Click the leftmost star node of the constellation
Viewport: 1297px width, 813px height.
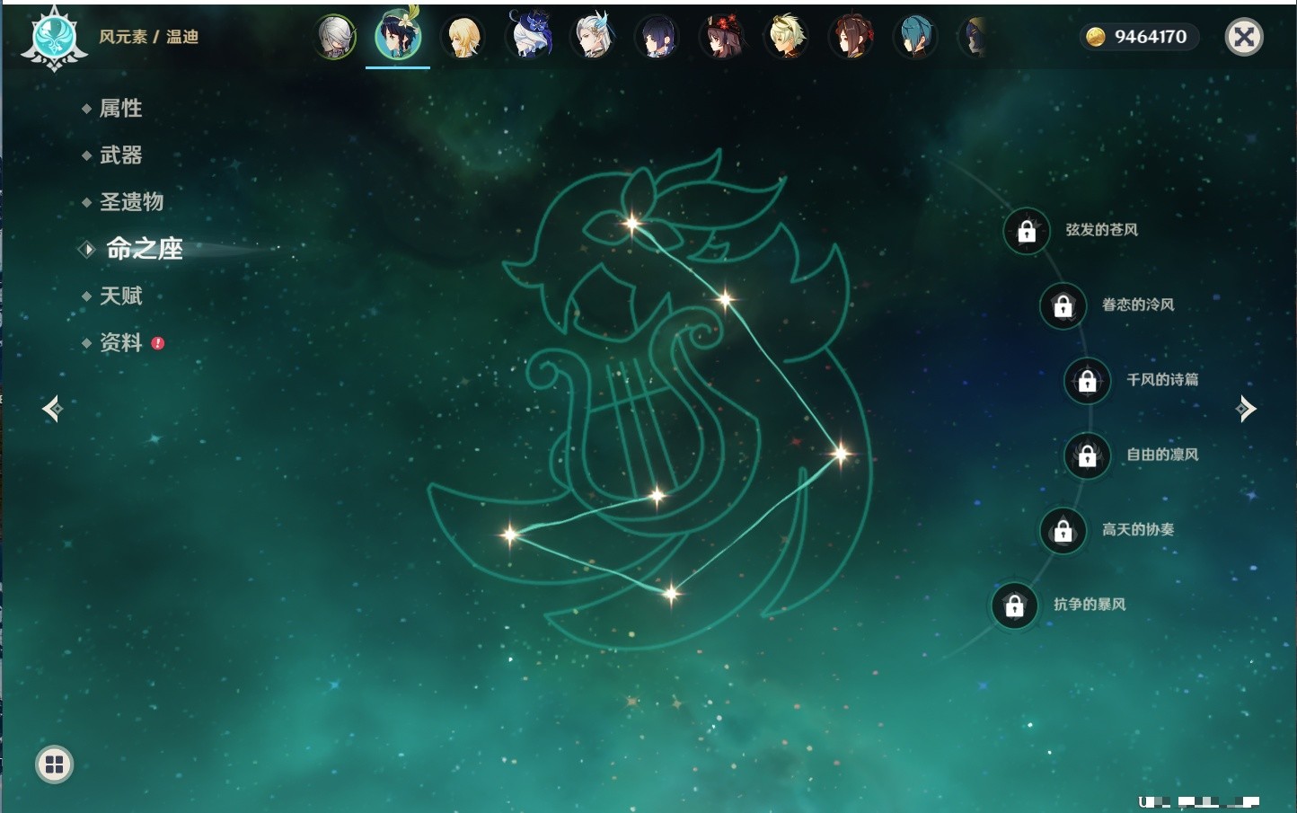coord(510,535)
